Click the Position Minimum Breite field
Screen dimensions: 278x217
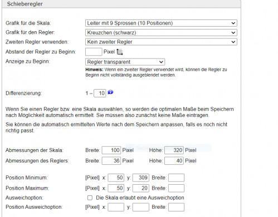(x=177, y=177)
